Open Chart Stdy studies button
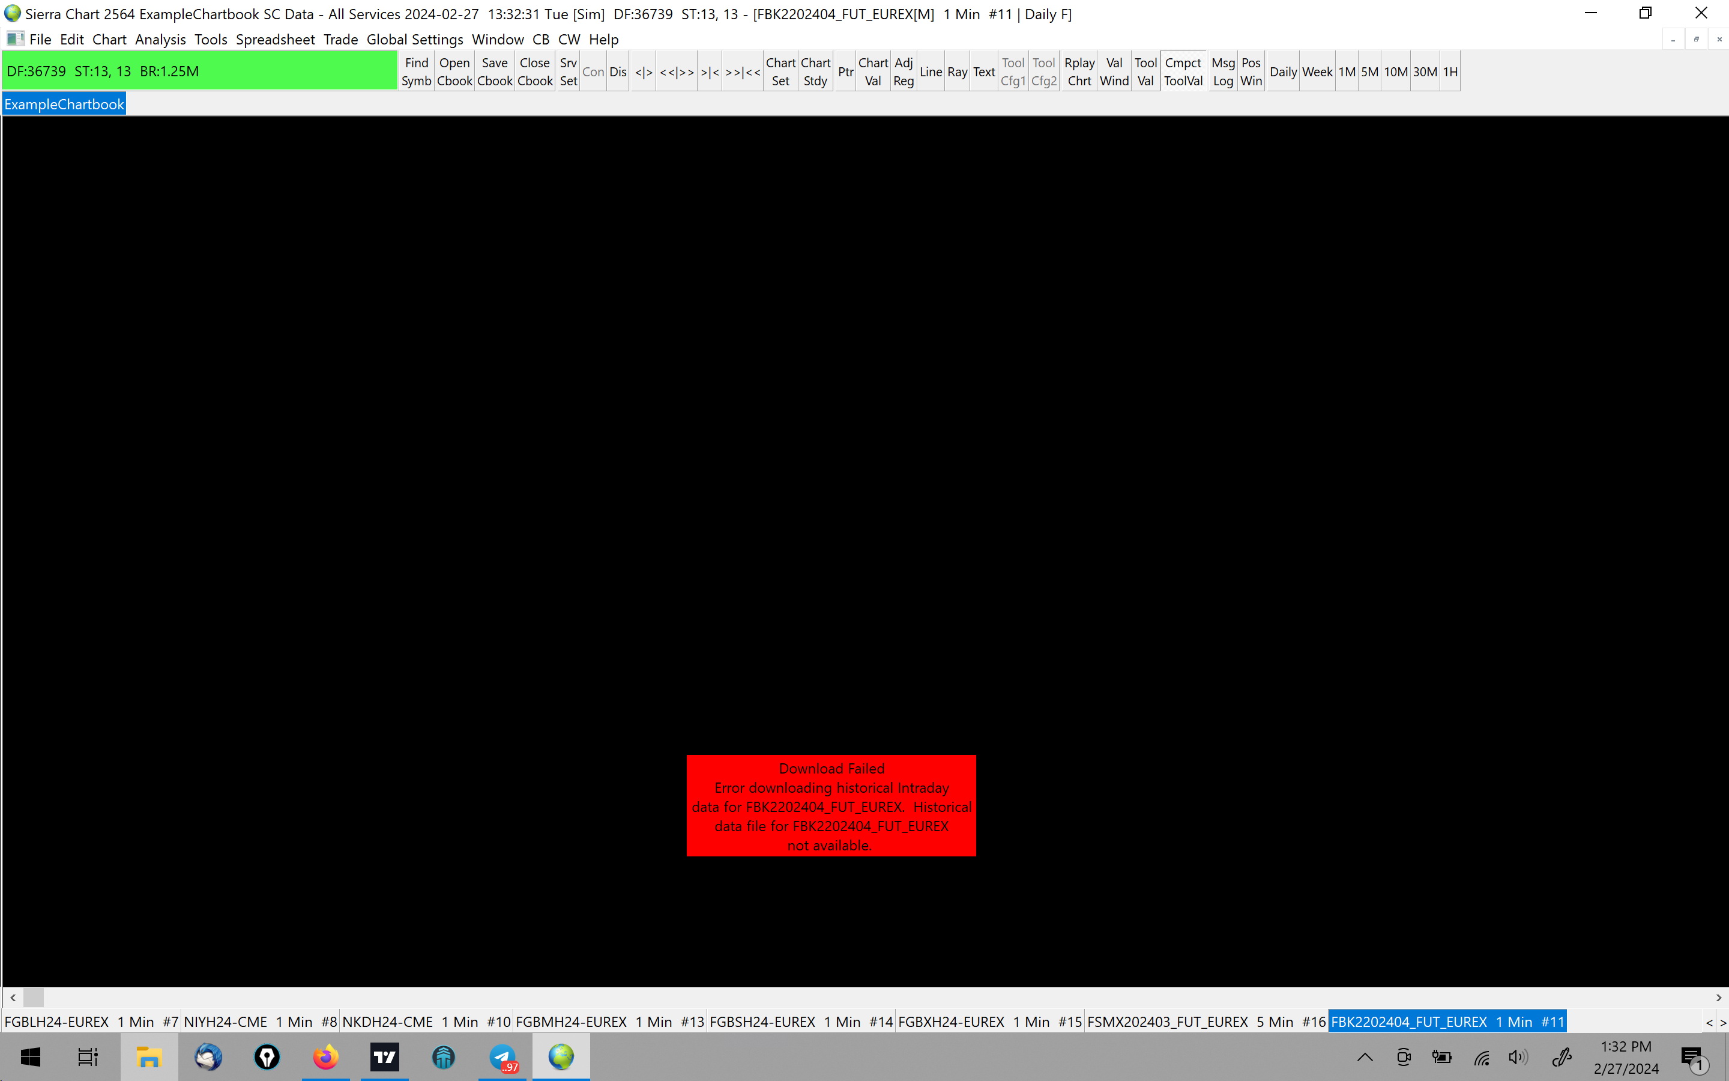Viewport: 1729px width, 1081px height. point(815,71)
